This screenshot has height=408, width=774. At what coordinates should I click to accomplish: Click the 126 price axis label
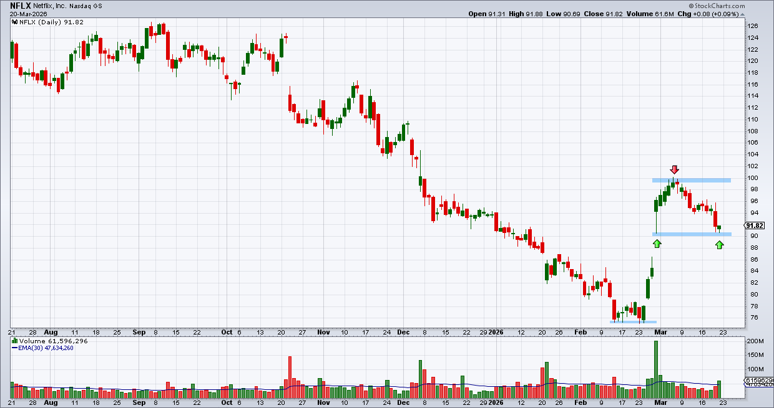click(753, 26)
